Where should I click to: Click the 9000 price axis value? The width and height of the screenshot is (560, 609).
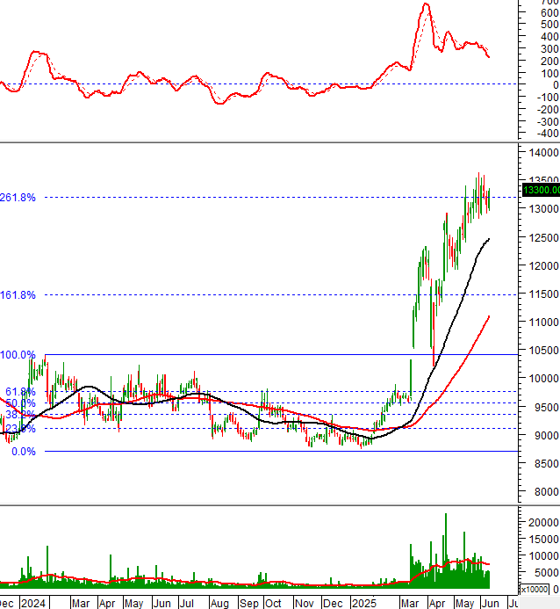pos(547,435)
